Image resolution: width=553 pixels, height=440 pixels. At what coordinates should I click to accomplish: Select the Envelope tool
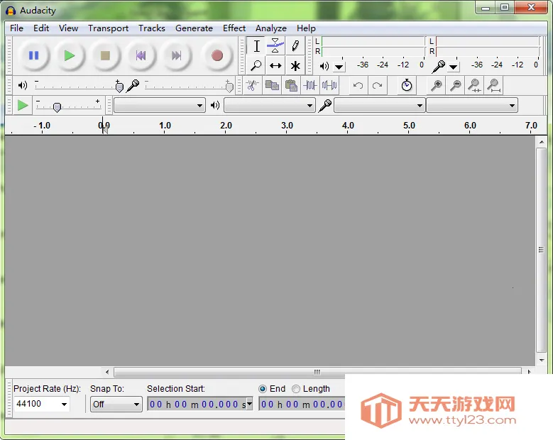(275, 46)
